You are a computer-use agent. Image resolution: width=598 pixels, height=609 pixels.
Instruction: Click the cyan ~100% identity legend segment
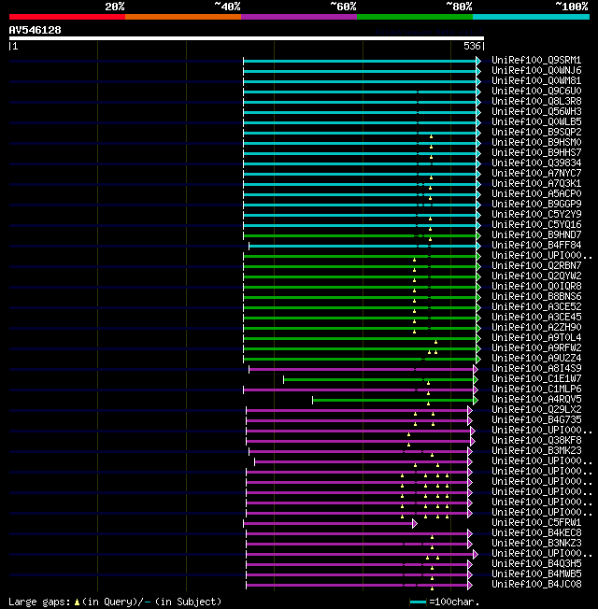[x=531, y=17]
